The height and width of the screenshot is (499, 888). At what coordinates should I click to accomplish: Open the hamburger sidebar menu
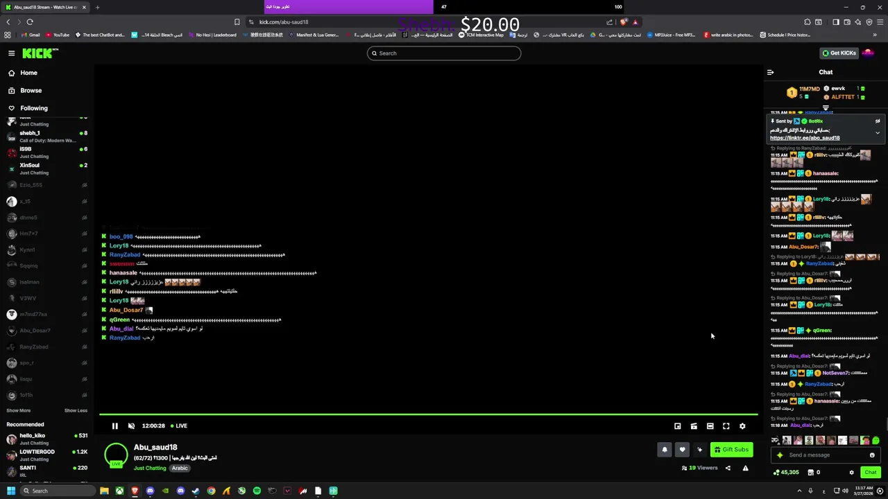click(11, 53)
